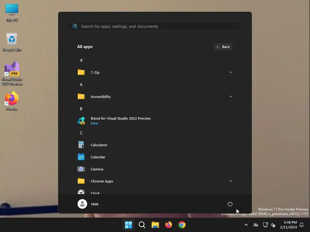
Task: Launch the Camera app icon
Action: [81, 169]
